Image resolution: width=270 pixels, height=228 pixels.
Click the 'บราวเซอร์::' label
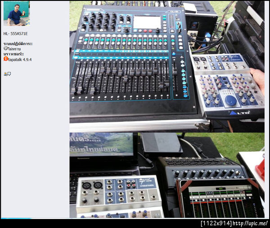pyautogui.click(x=13, y=54)
